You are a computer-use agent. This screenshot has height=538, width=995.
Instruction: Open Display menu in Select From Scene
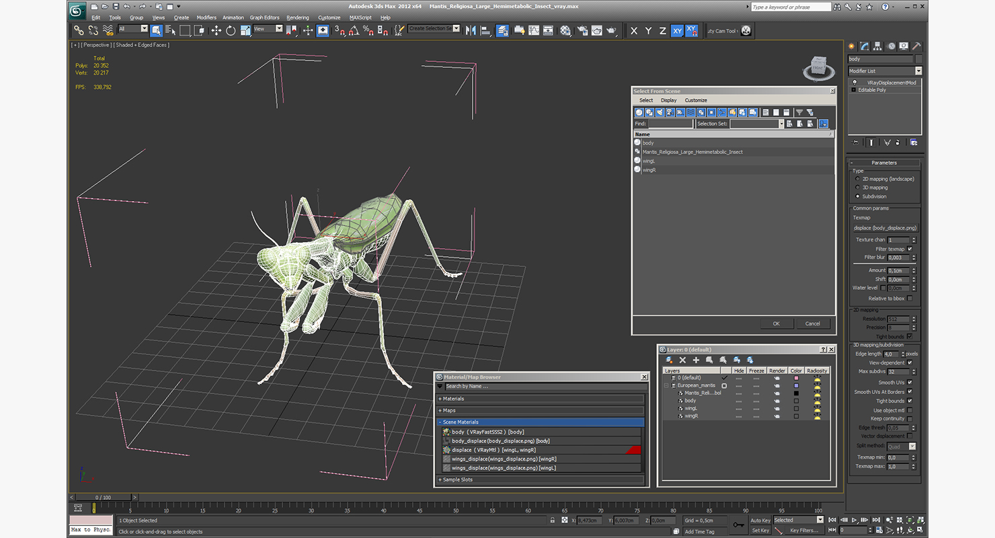668,100
